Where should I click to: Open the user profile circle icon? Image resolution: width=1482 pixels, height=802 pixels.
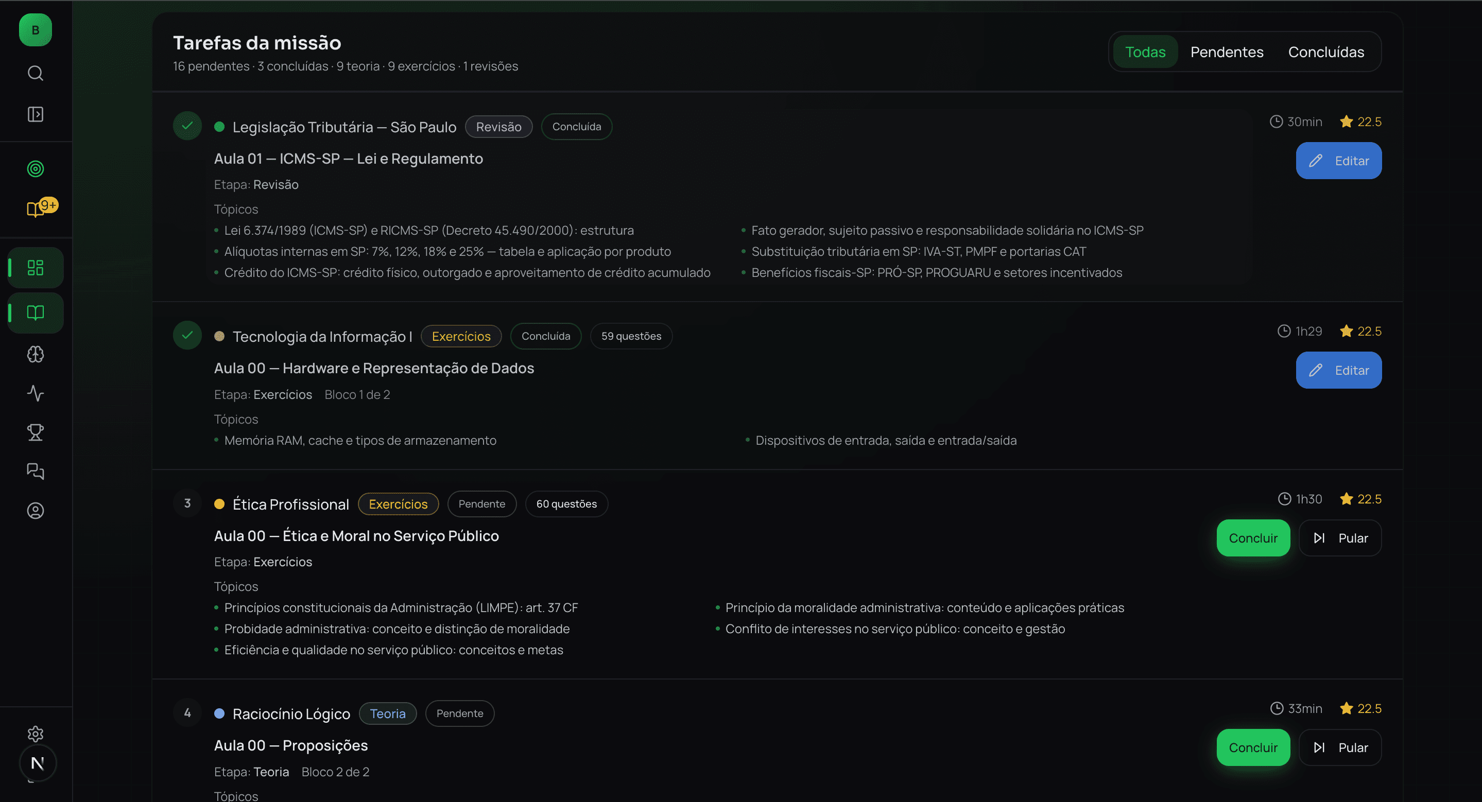36,511
